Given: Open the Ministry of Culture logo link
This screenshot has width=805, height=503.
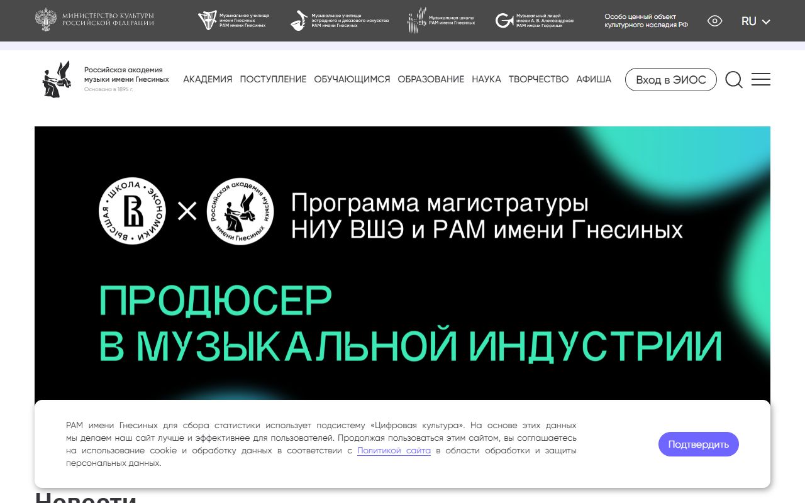Looking at the screenshot, I should click(94, 20).
